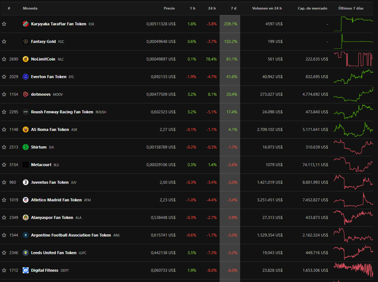Toggle favorite star for Juventus Fan Token
Viewport: 378px width, 282px height.
pyautogui.click(x=4, y=182)
